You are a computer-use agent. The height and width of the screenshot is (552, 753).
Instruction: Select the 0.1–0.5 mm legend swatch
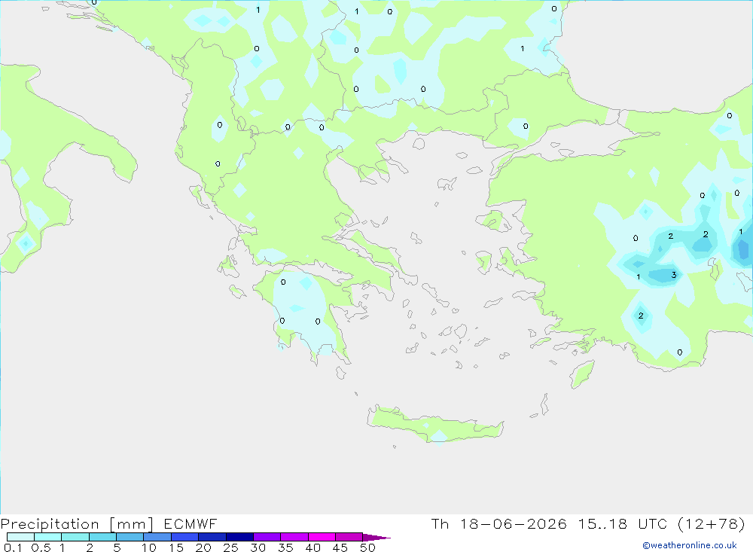click(x=20, y=537)
